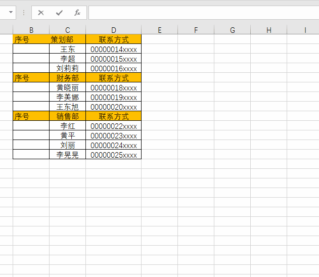Screen dimensions: 319x277
Task: Select the cell containing 王东旭
Action: click(x=68, y=106)
